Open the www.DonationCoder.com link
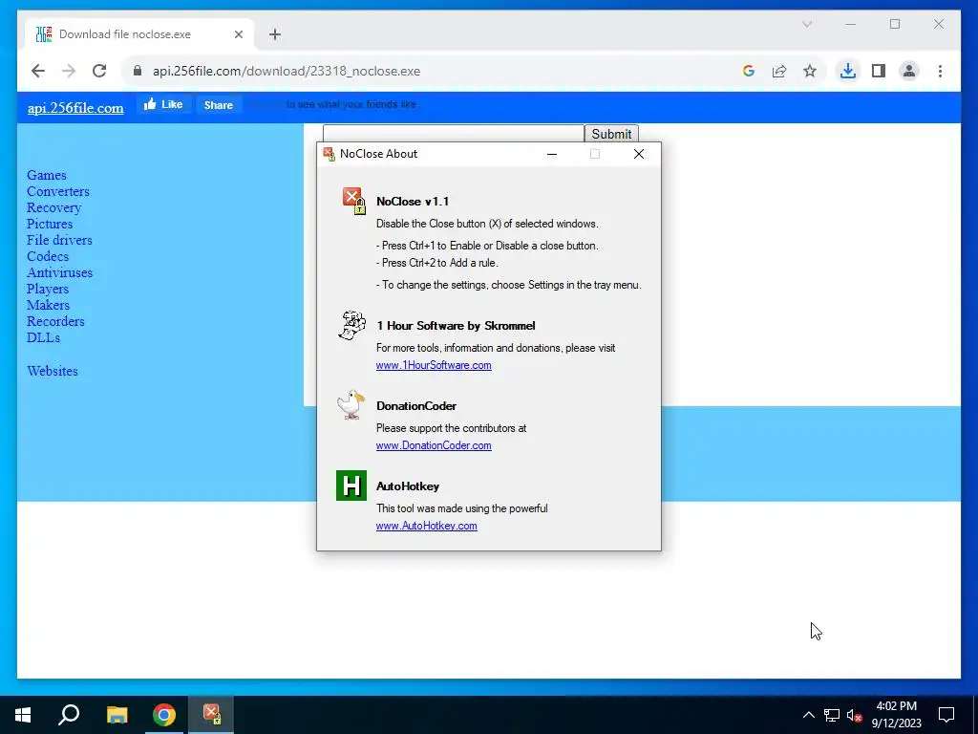Screen dimensions: 978x734 [x=434, y=445]
